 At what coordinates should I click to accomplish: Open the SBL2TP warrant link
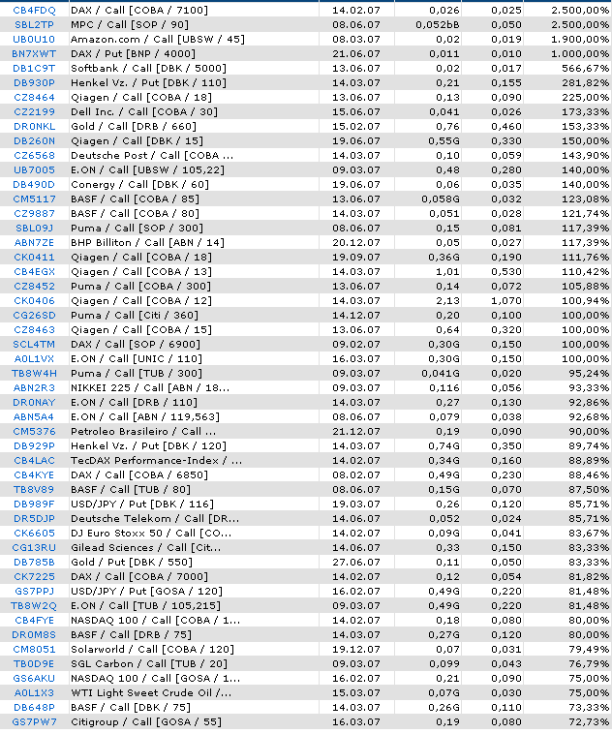click(34, 24)
